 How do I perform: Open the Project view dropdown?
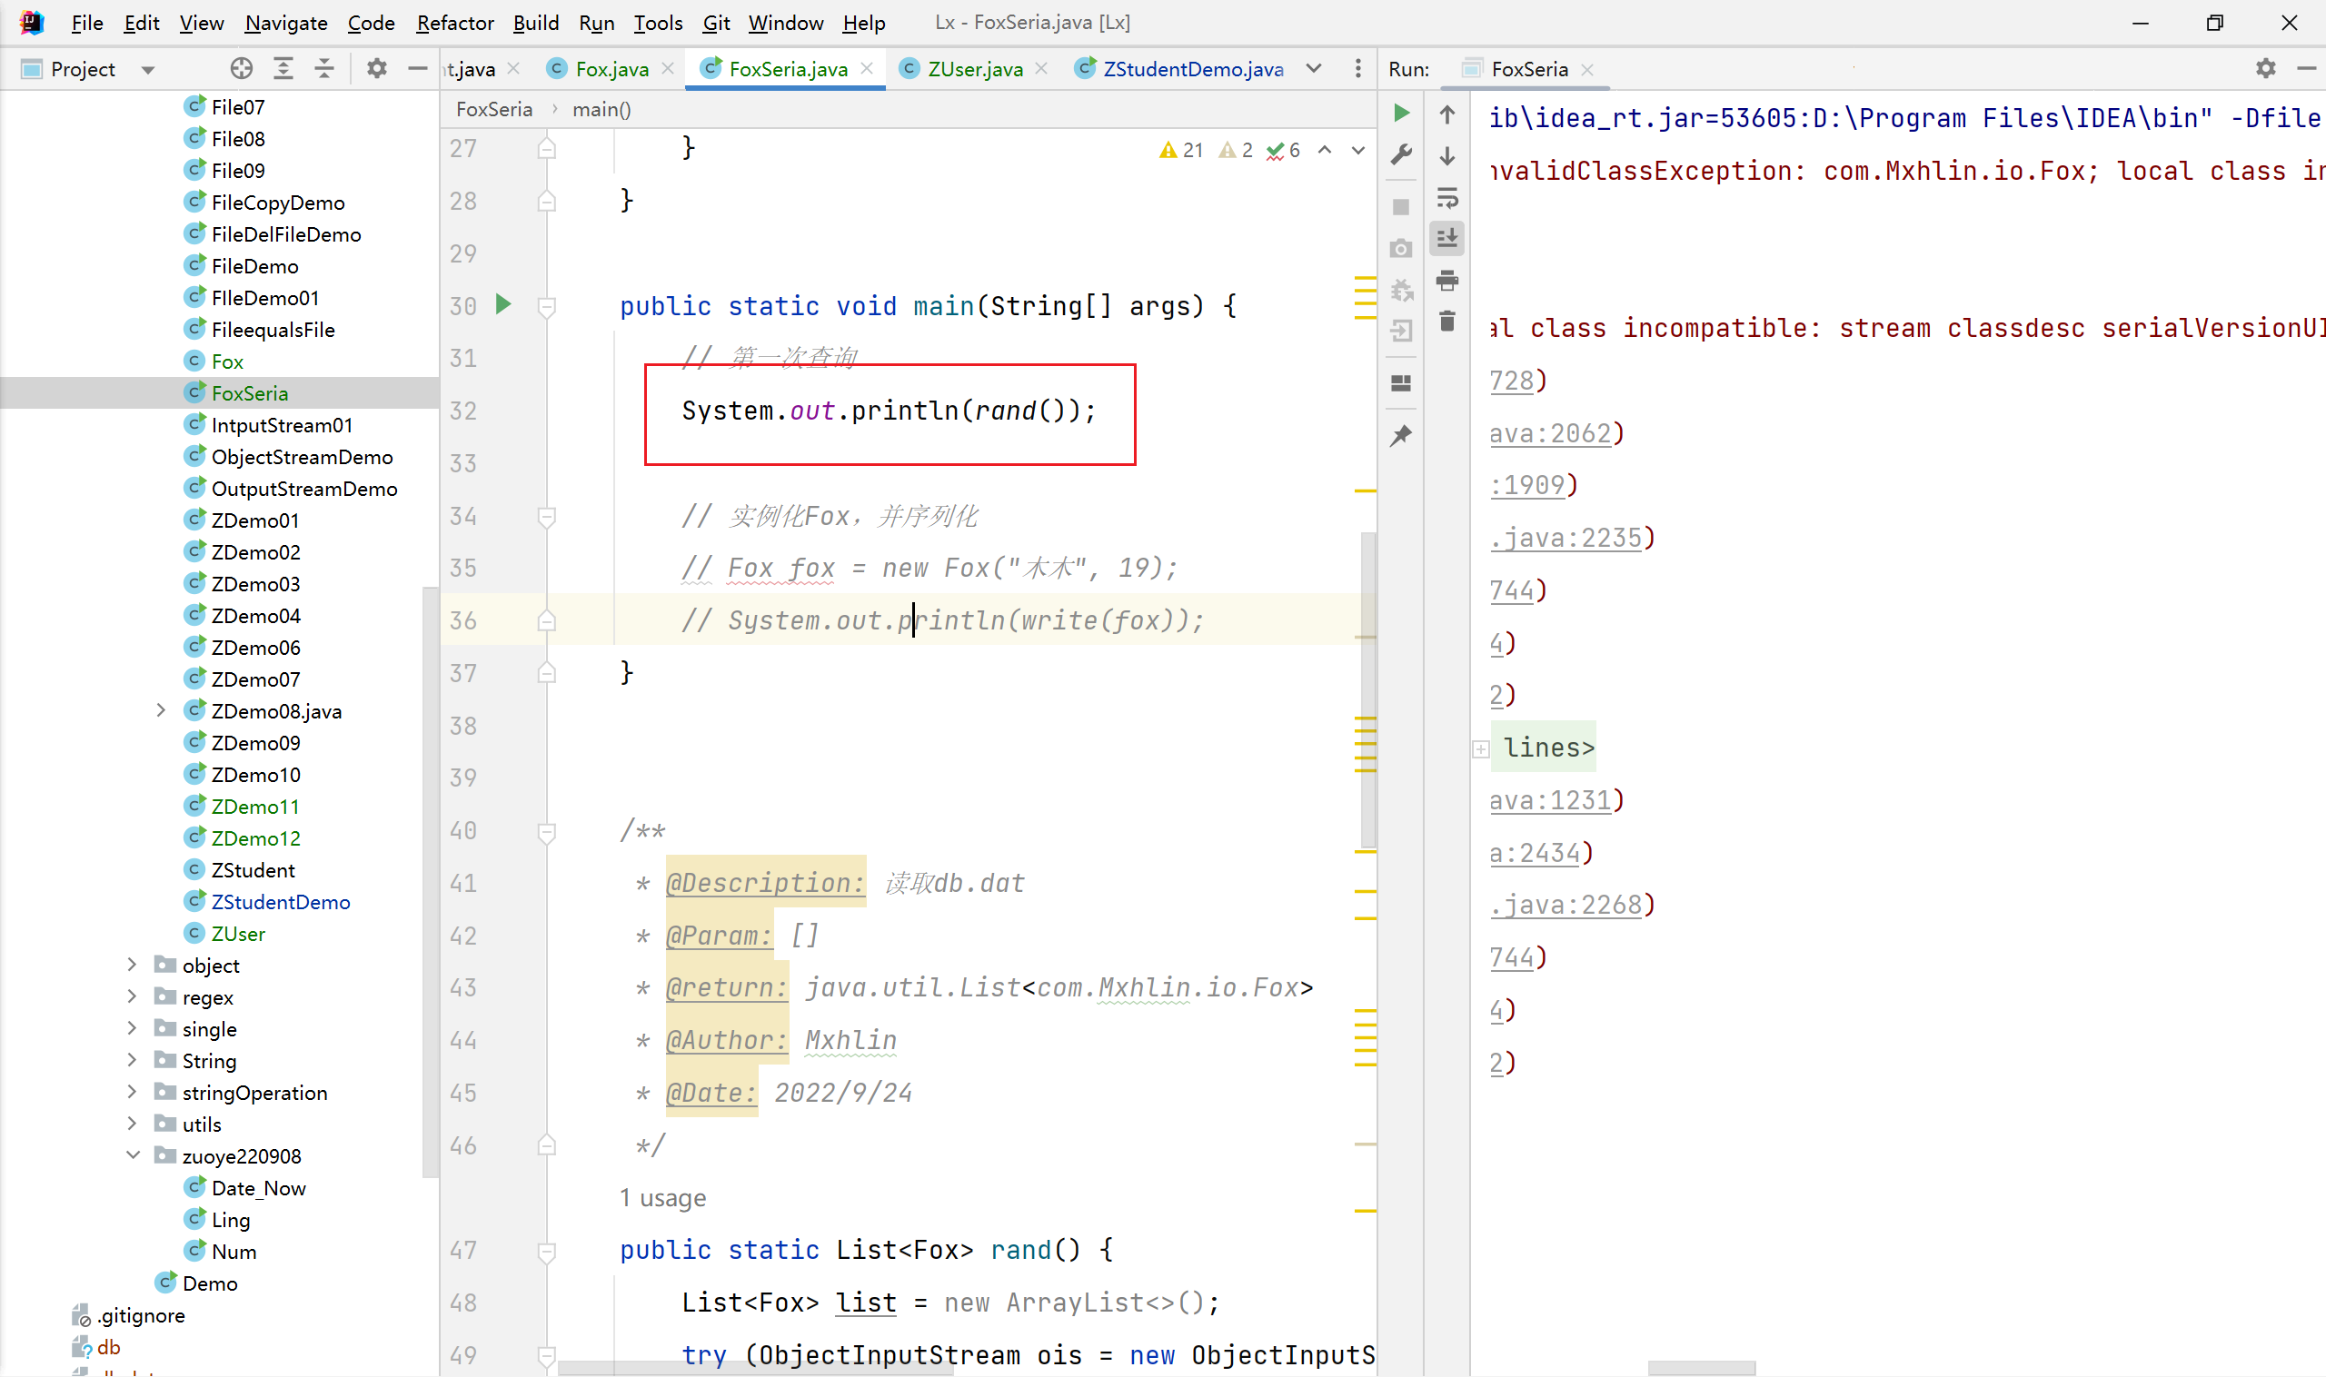pyautogui.click(x=147, y=70)
